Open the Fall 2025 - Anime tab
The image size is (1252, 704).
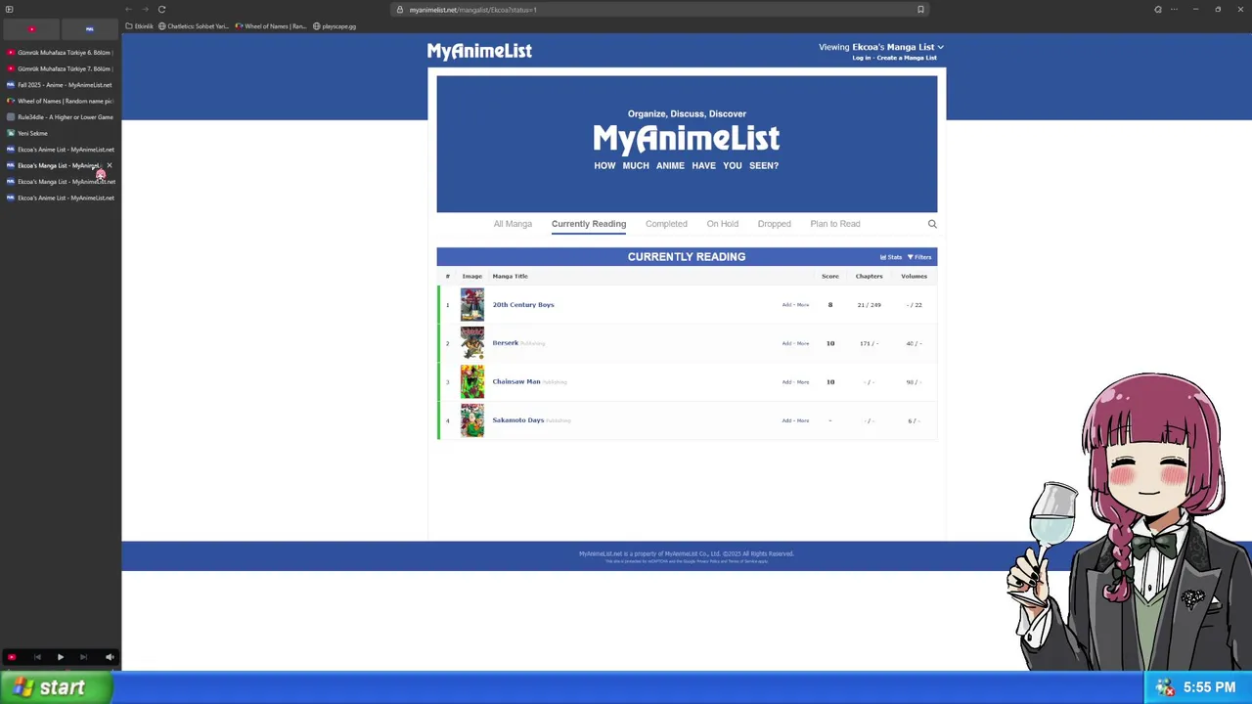click(x=60, y=85)
